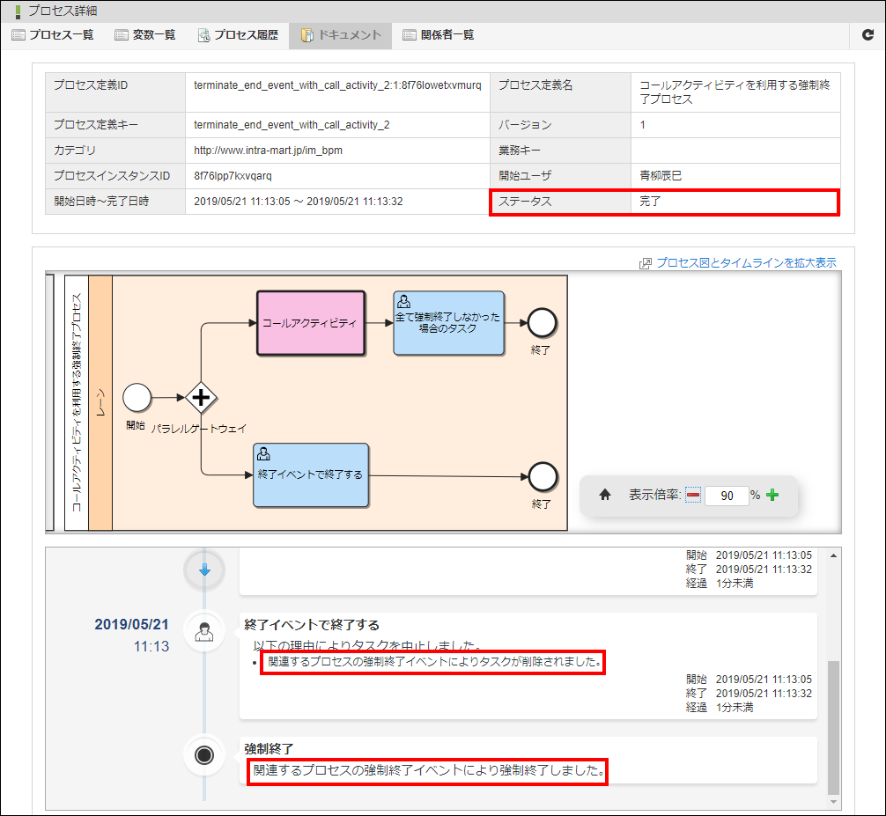886x816 pixels.
Task: Zoom in the process diagram with the green plus
Action: coord(772,495)
